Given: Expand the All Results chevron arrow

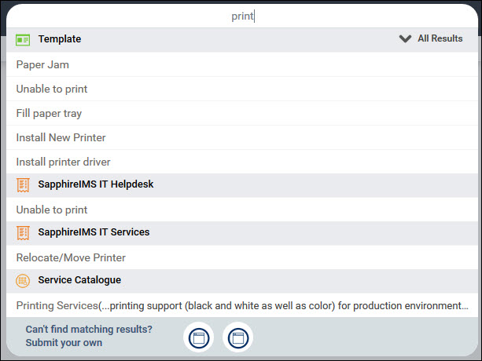Looking at the screenshot, I should click(x=405, y=38).
